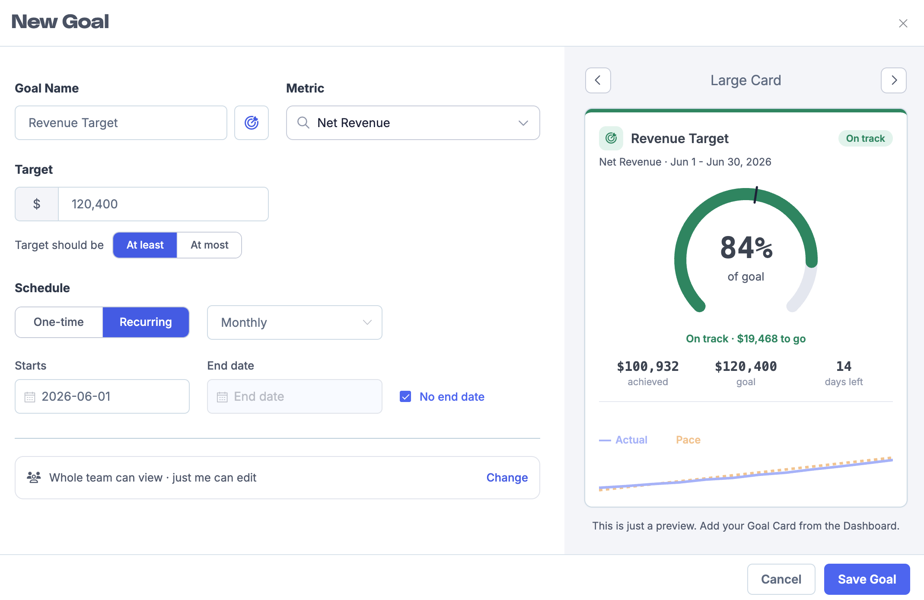Uncheck the No end date checkbox
The width and height of the screenshot is (924, 600).
pos(405,396)
